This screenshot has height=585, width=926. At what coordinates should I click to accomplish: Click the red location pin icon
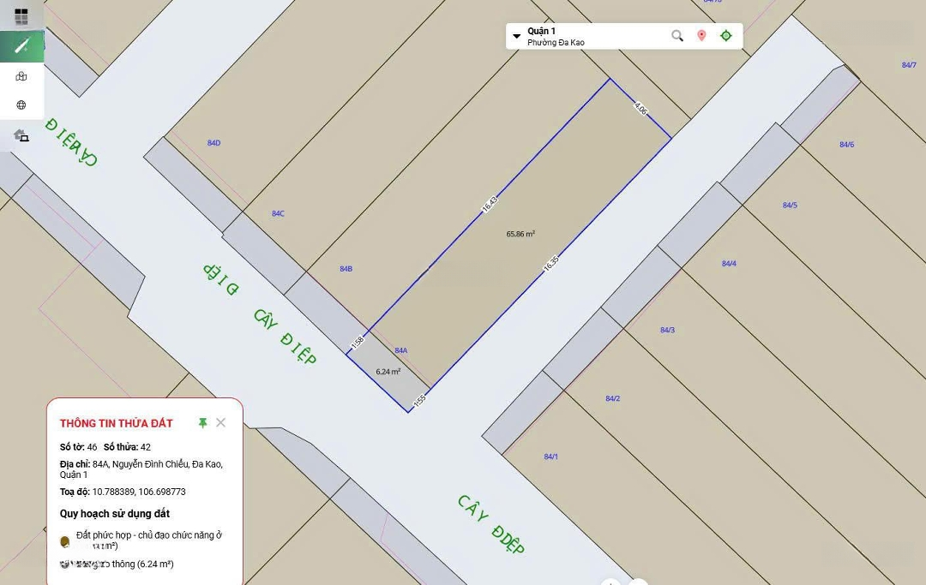(701, 36)
